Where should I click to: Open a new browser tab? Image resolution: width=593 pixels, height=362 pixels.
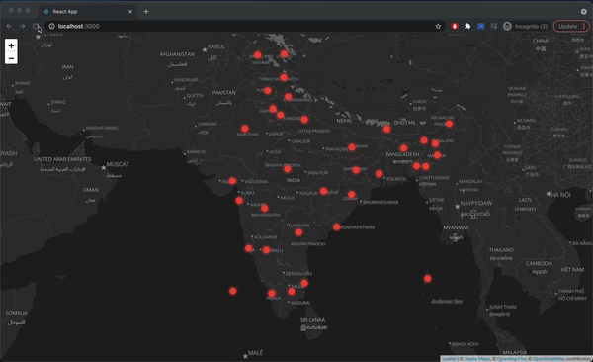click(x=146, y=11)
